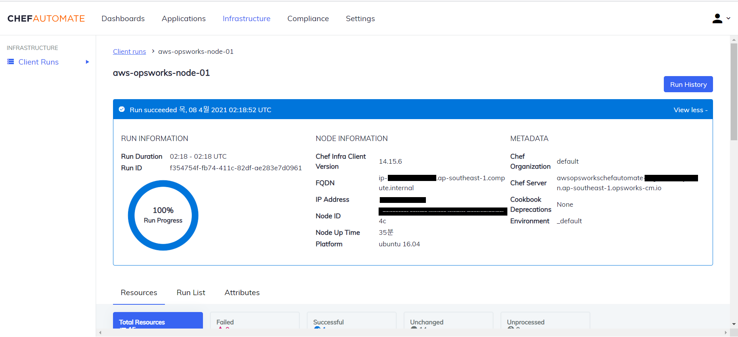Open the Dashboards menu
This screenshot has height=337, width=738.
pos(123,18)
